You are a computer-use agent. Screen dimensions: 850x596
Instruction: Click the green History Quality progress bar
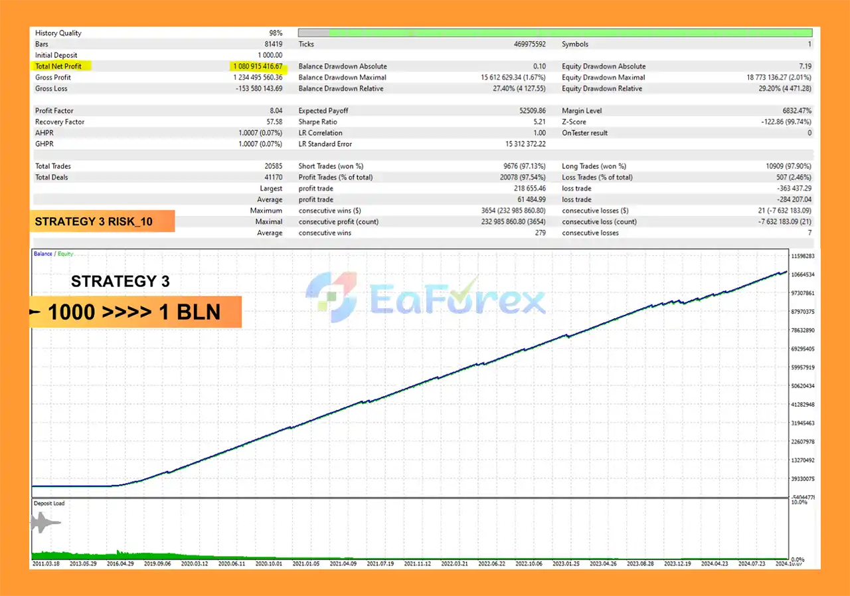tap(570, 33)
